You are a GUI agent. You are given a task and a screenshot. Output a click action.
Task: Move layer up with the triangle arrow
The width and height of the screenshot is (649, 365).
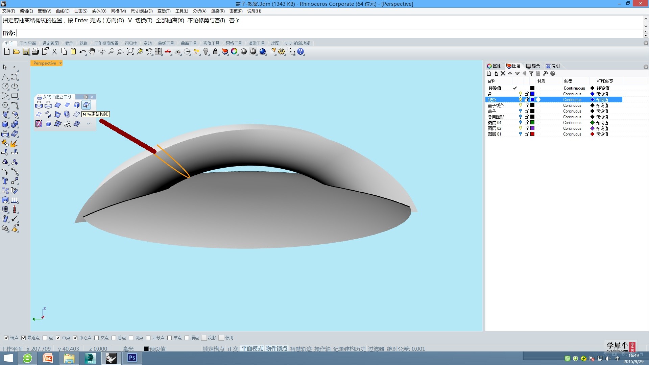(510, 73)
